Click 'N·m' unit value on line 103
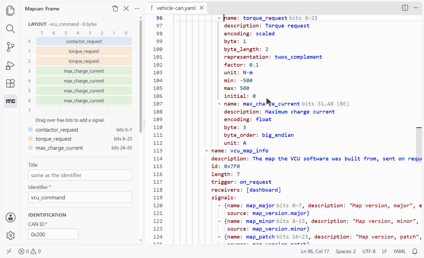This screenshot has width=424, height=258. 248,73
